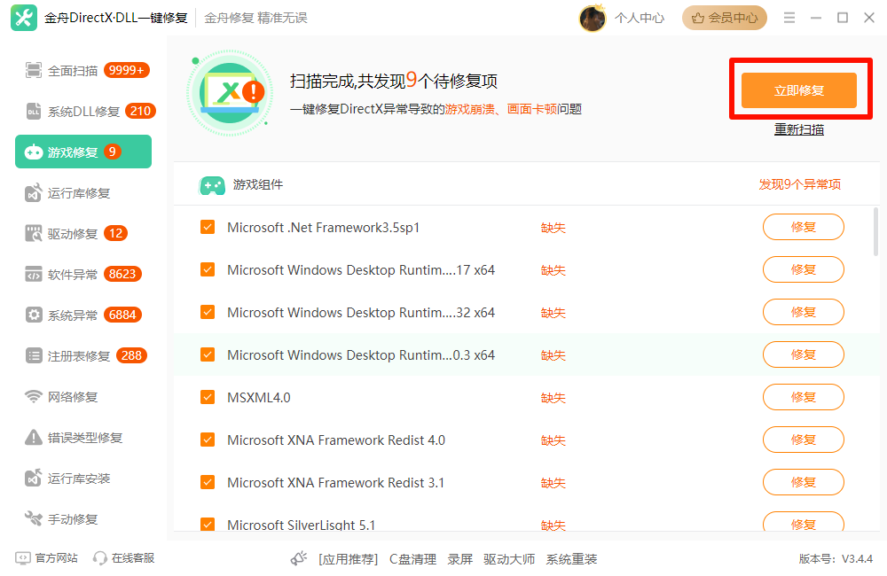This screenshot has width=887, height=576.
Task: Repair Microsoft .Net Framework3.5sp1 with 修复
Action: tap(804, 227)
